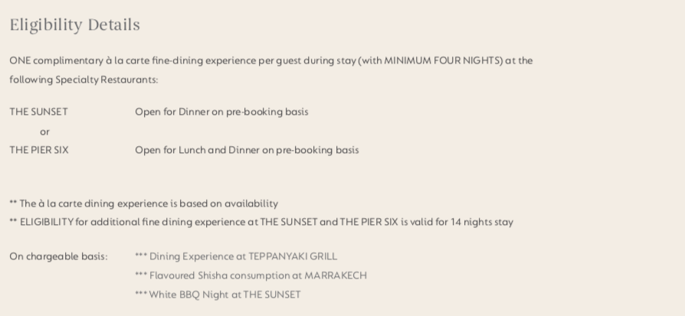
Task: Click asterisks before 'The à la carte' note
Action: click(x=13, y=203)
